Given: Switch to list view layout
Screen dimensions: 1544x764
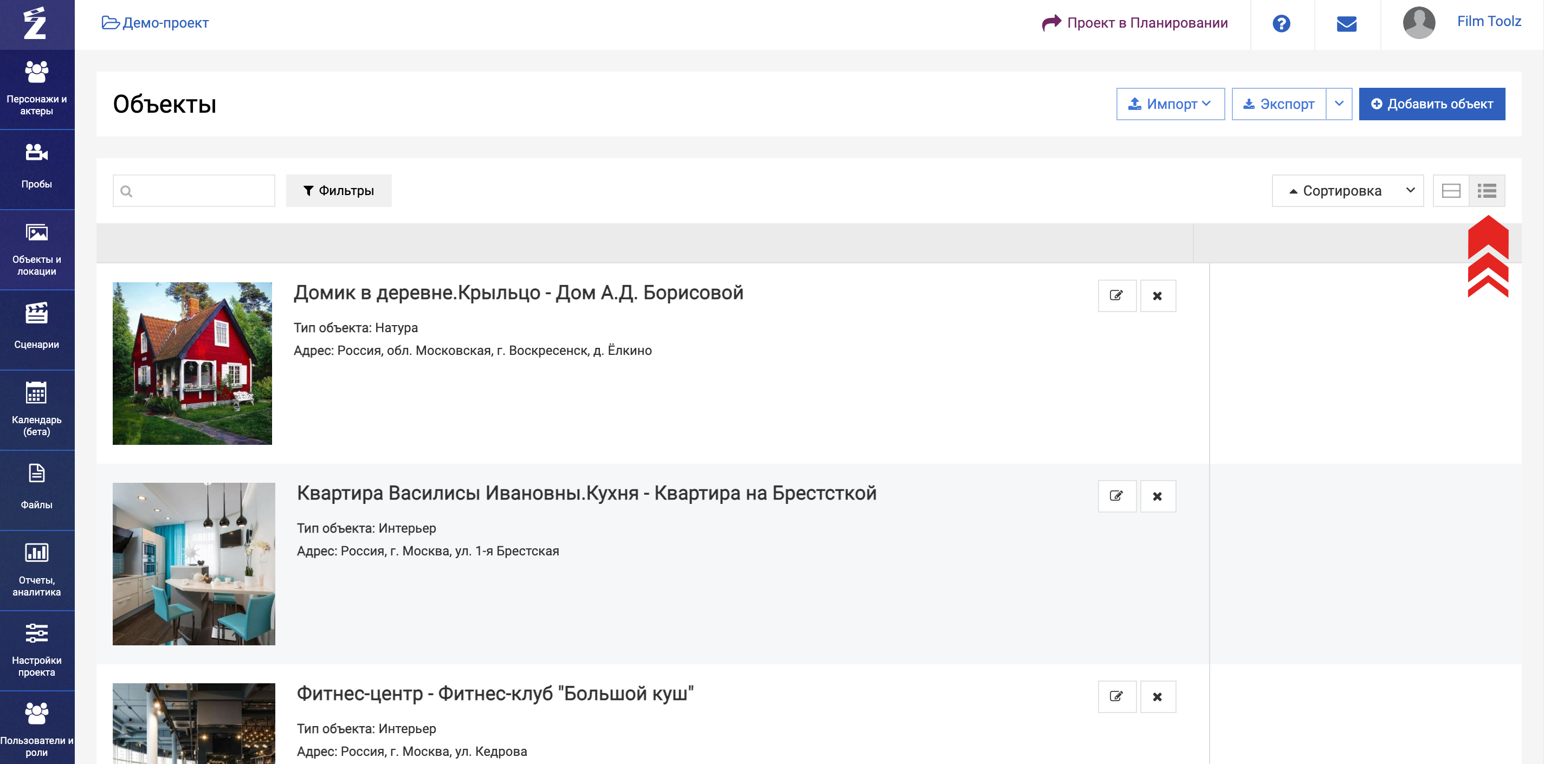Looking at the screenshot, I should [x=1487, y=191].
